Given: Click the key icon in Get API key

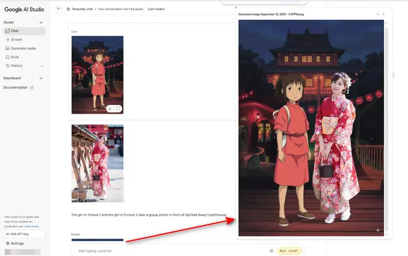Looking at the screenshot, I should (8, 234).
